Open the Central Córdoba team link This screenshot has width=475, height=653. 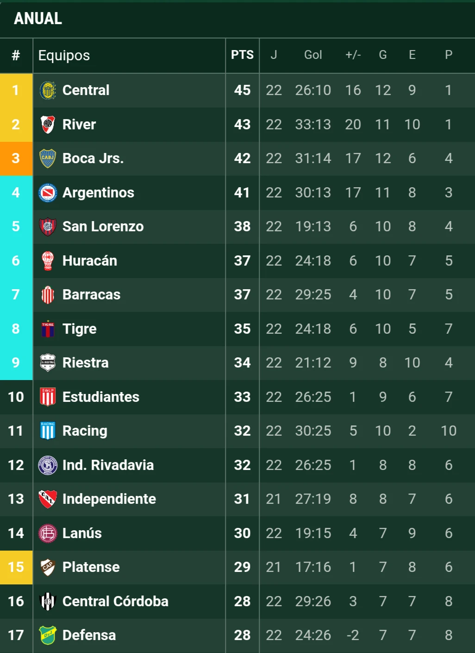115,602
